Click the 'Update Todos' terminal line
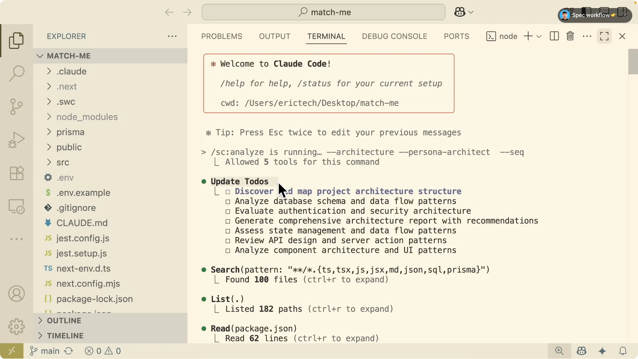Viewport: 638px width, 359px height. [x=240, y=181]
